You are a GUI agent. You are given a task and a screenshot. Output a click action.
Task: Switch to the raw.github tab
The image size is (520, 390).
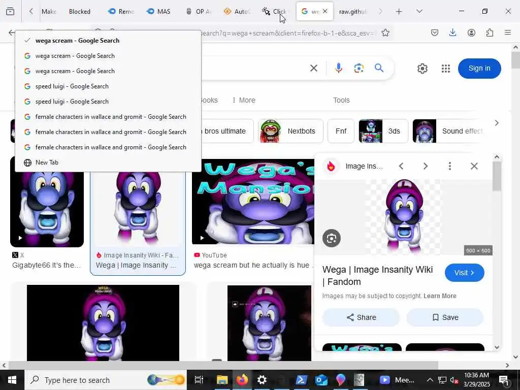[x=353, y=12]
